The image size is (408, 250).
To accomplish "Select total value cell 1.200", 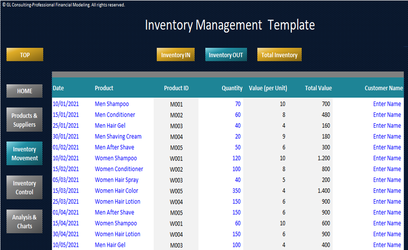I will [324, 158].
